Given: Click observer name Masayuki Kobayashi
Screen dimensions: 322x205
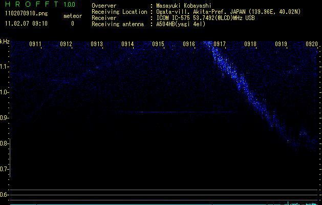Looking at the screenshot, I should tap(184, 6).
